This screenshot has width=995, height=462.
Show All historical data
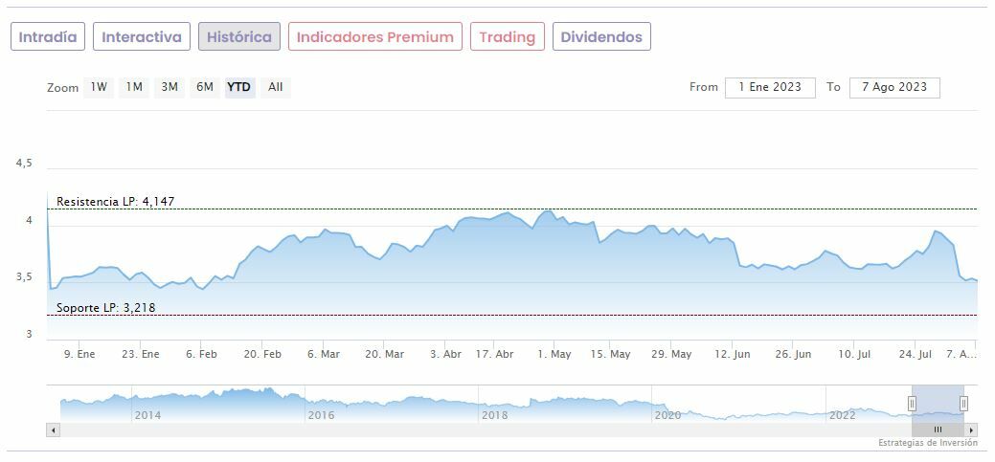click(276, 87)
